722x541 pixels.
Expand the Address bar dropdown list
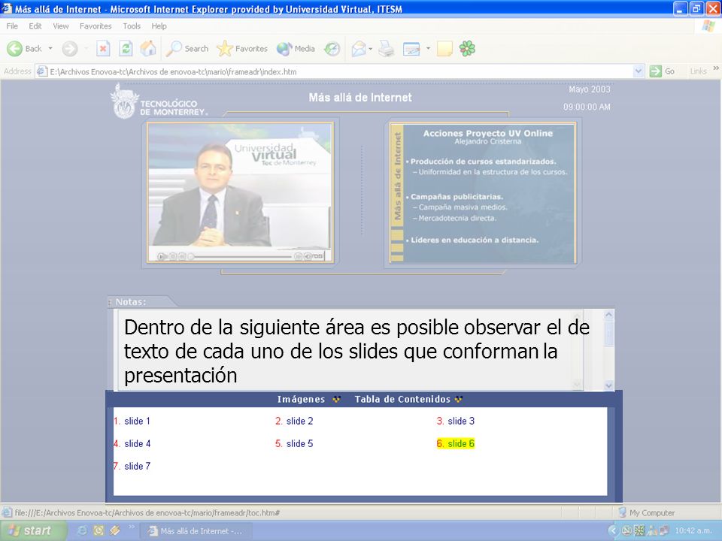[x=639, y=71]
